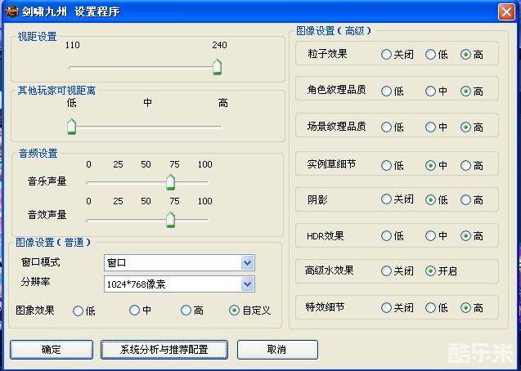Open the 窗口模式 dropdown
The width and height of the screenshot is (521, 371).
(247, 263)
